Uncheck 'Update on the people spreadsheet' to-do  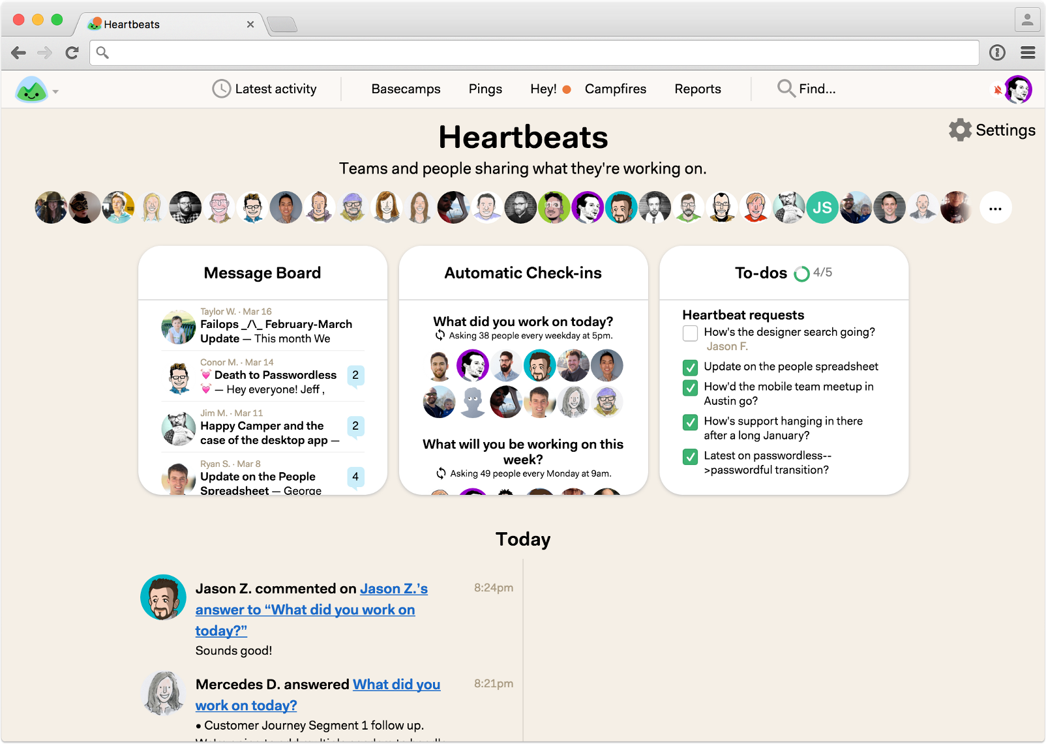click(690, 368)
